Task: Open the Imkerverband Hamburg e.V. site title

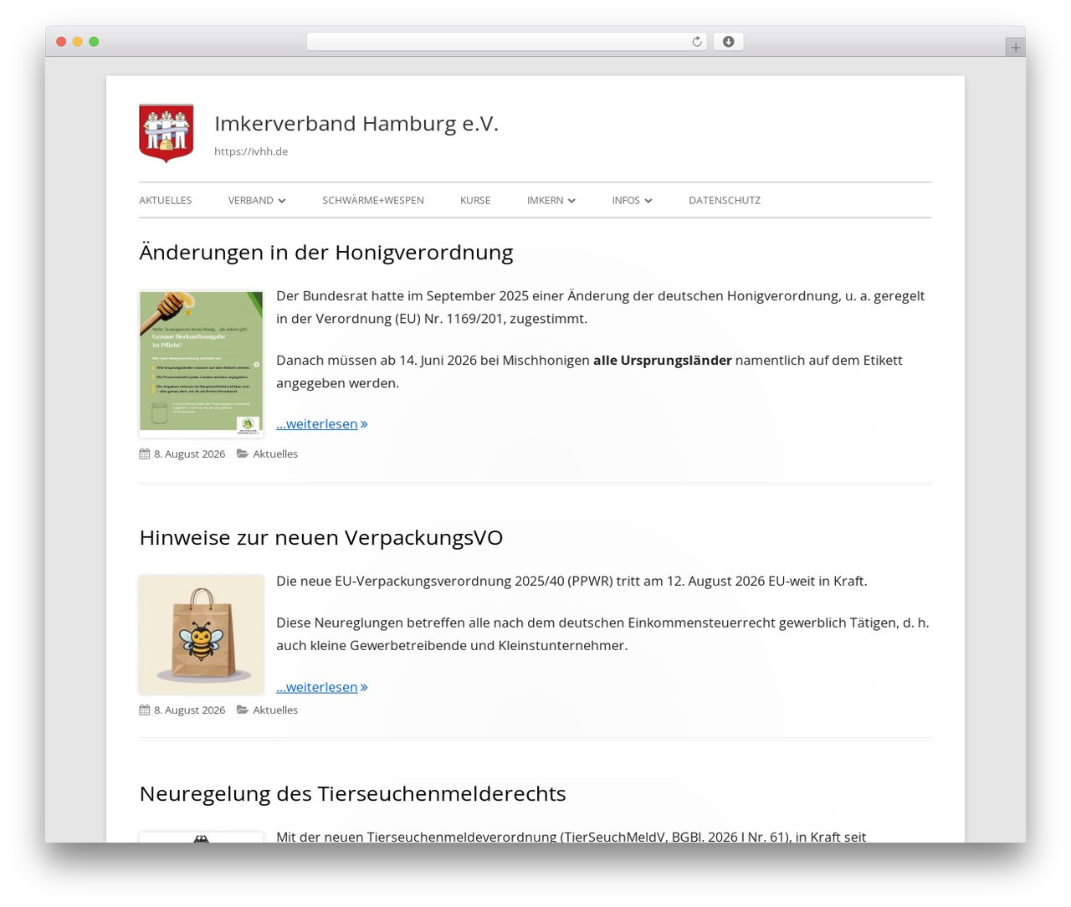Action: [356, 123]
